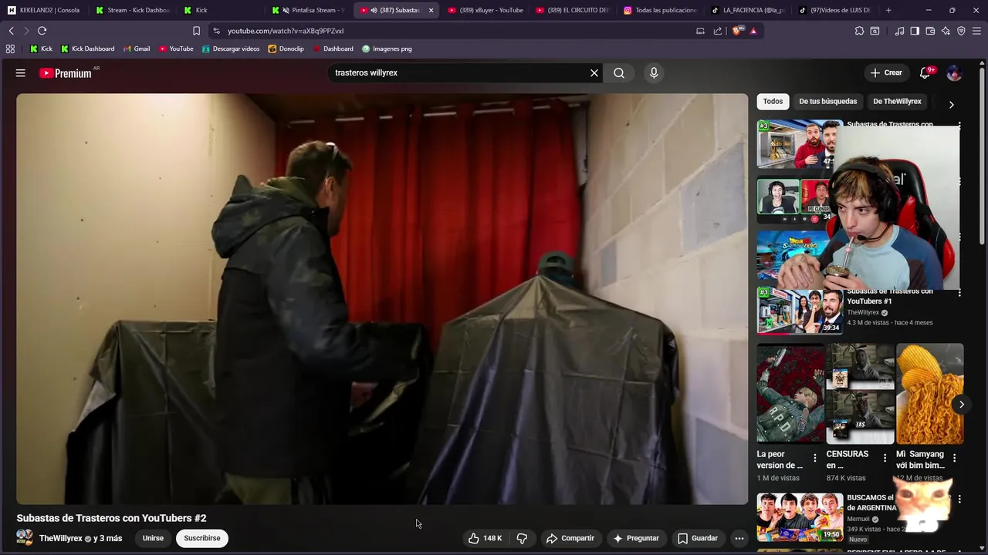Open options for CENSURAS en short
This screenshot has height=555, width=988.
[x=885, y=458]
